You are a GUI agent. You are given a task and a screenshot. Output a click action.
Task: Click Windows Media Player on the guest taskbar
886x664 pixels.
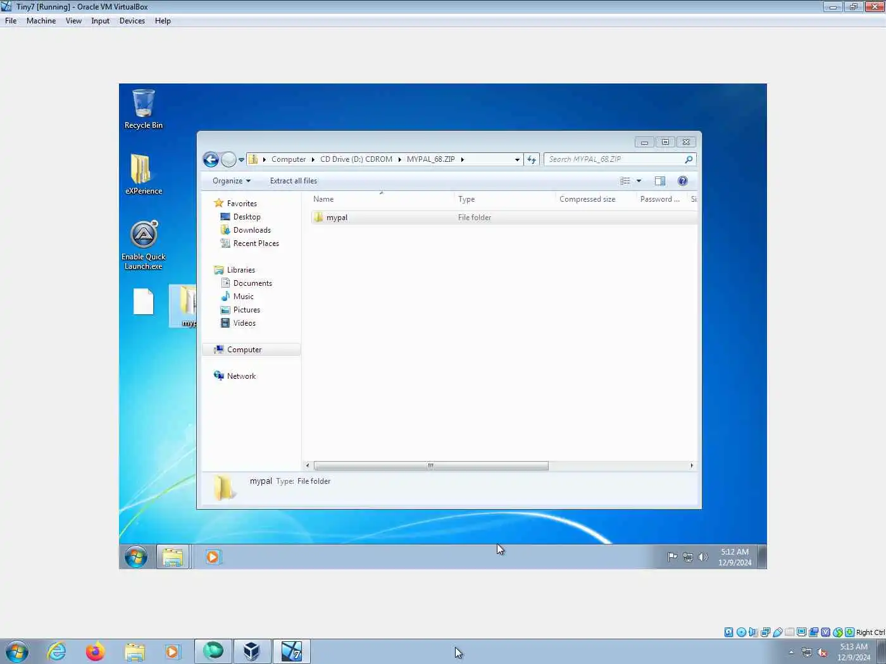point(213,557)
